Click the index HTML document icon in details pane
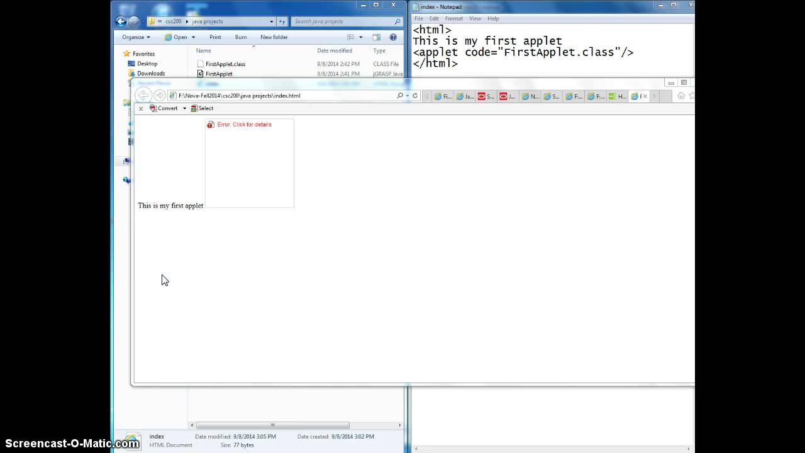 [x=132, y=440]
